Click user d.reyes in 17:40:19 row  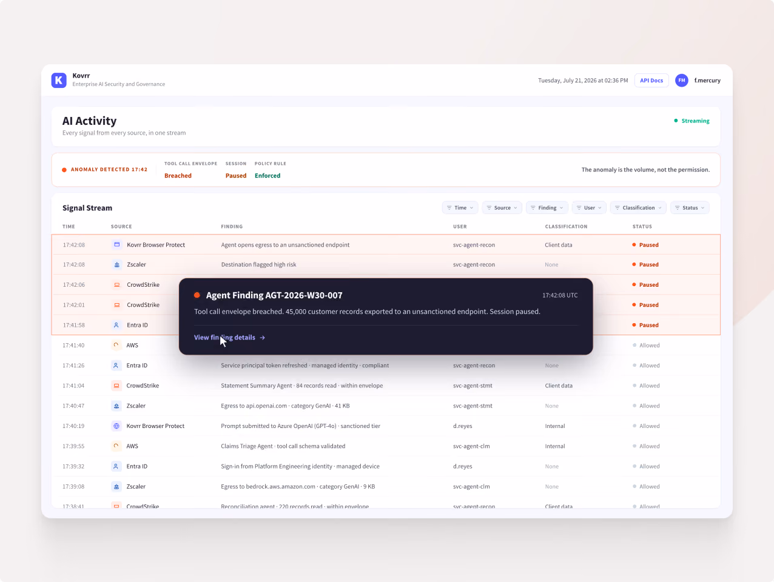[462, 426]
